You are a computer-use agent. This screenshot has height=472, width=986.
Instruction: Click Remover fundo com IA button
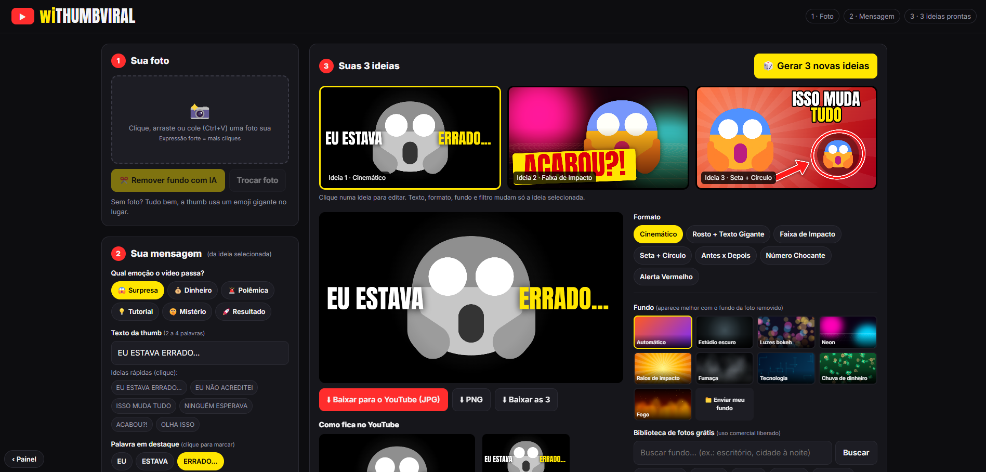pos(168,180)
